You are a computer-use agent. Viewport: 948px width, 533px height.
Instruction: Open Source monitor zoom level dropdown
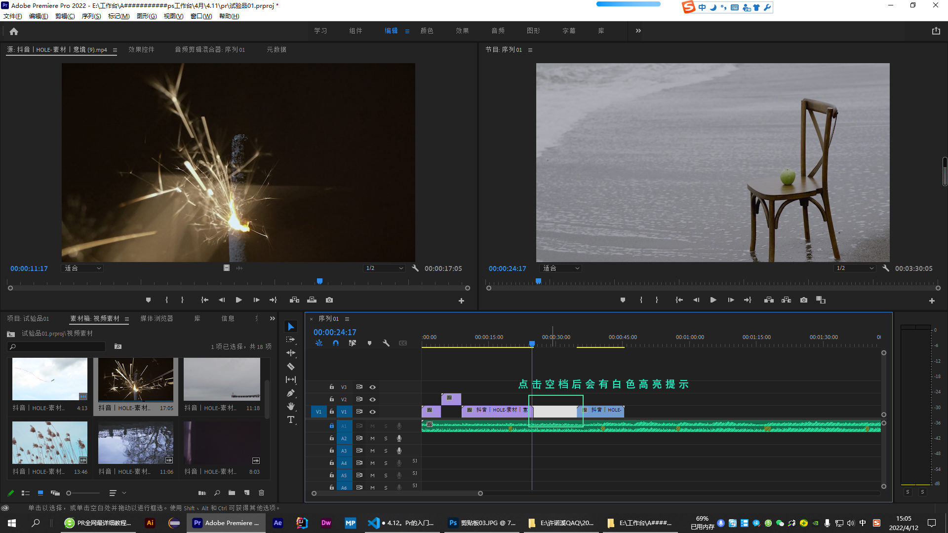coord(82,268)
